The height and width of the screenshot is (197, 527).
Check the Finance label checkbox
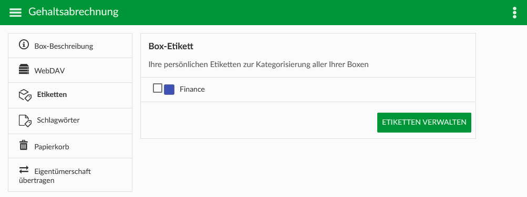(x=157, y=88)
